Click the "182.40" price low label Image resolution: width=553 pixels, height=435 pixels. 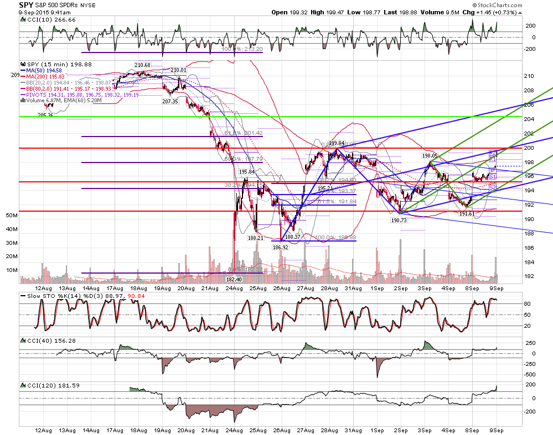coord(234,279)
